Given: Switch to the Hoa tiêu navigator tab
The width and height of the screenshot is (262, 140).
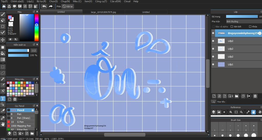Looking at the screenshot, I should [221, 102].
